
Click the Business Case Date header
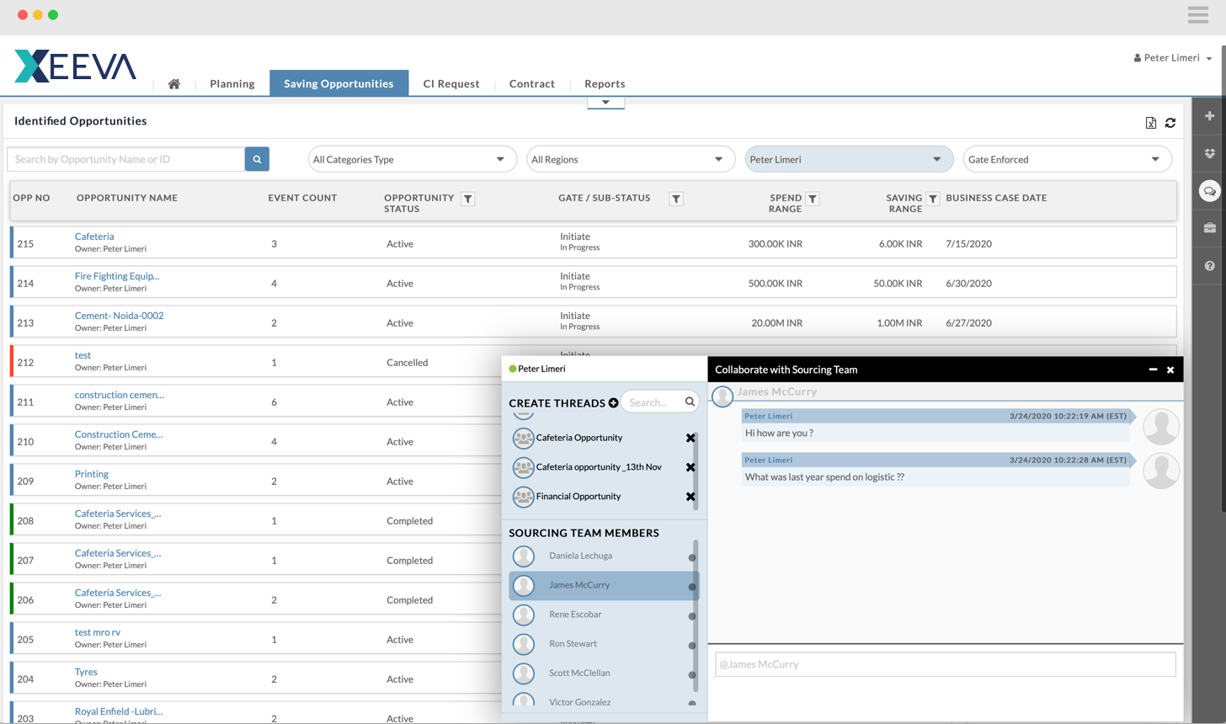(996, 198)
